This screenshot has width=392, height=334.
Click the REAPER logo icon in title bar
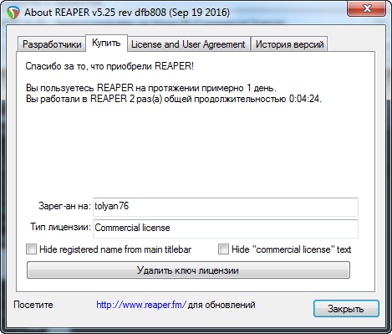13,13
